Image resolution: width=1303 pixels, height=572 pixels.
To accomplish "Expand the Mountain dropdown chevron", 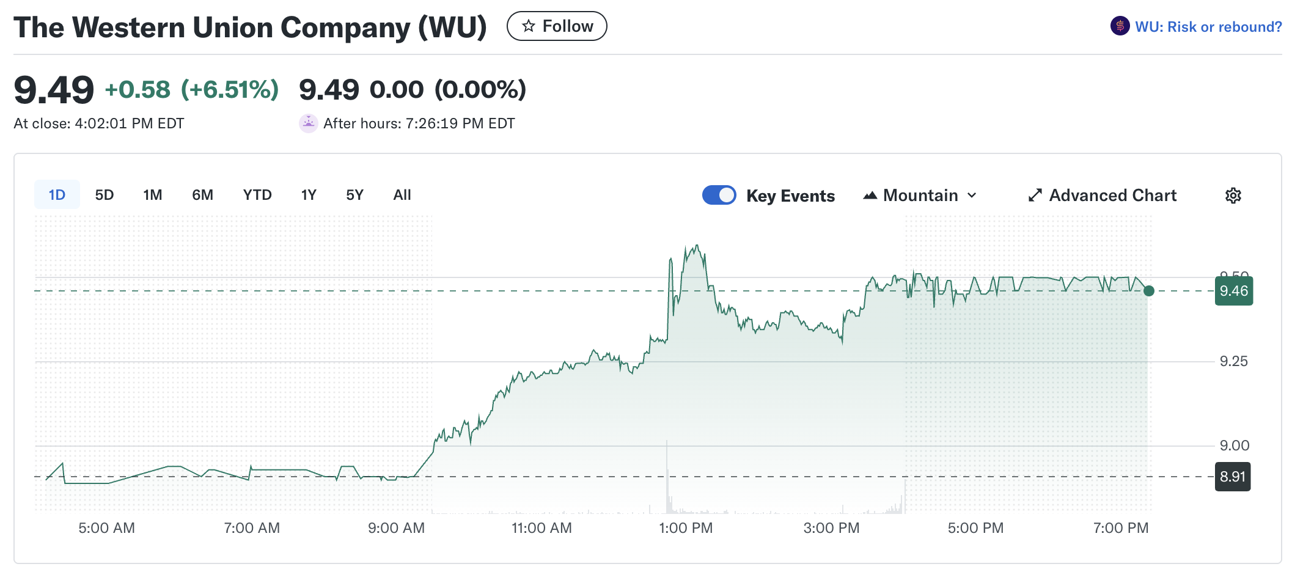I will point(972,196).
